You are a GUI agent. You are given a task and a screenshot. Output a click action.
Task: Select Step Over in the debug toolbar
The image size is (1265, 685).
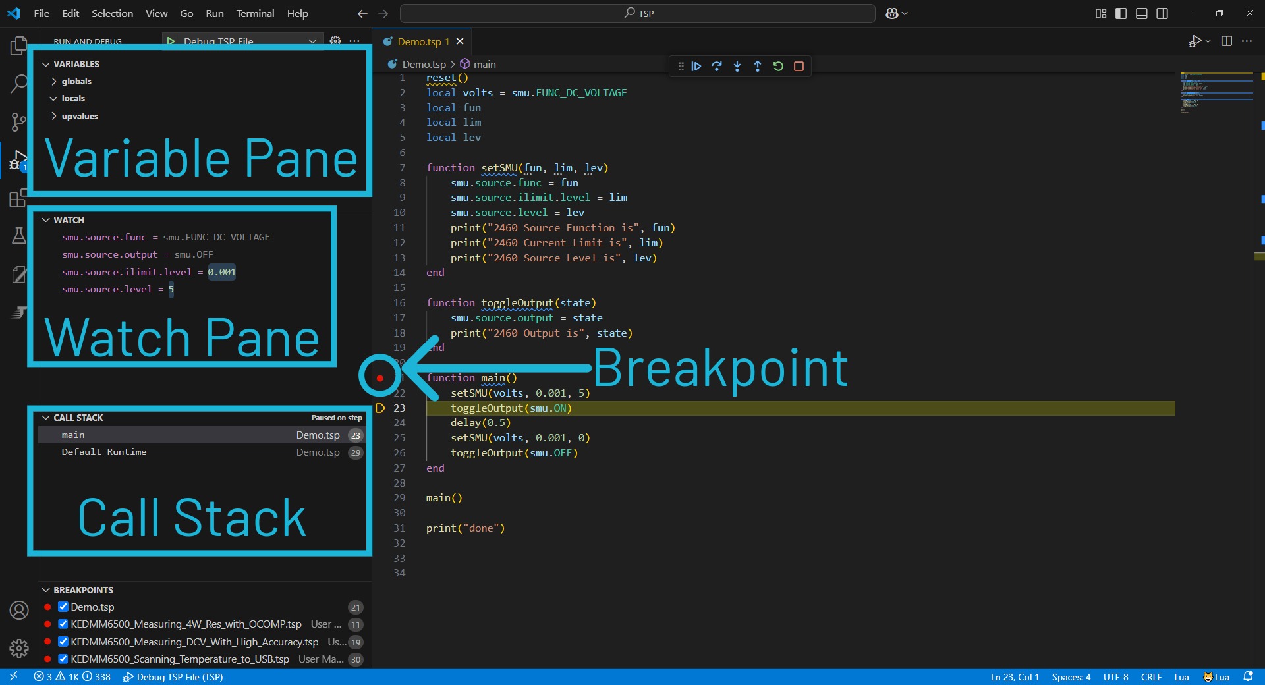coord(717,66)
